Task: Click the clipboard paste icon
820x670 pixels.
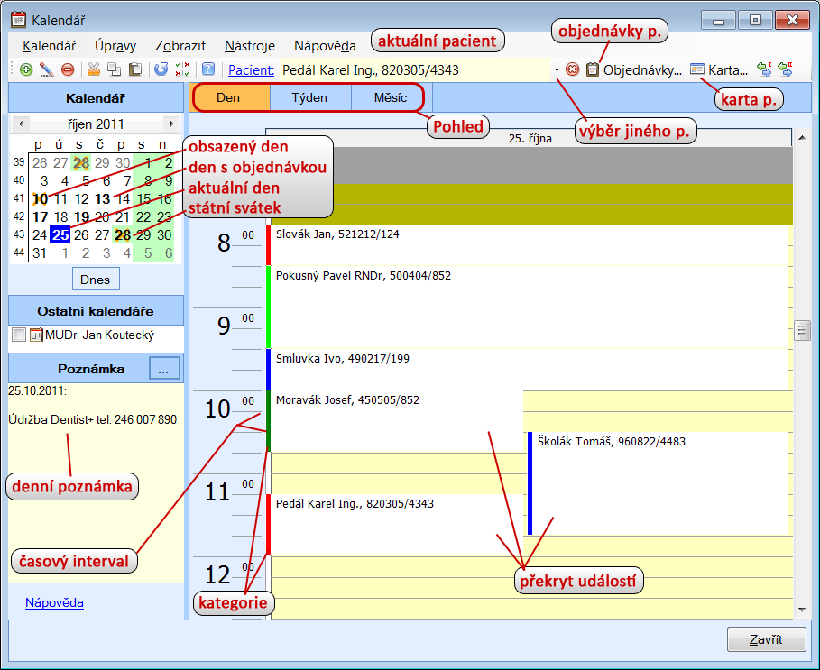Action: pos(135,69)
